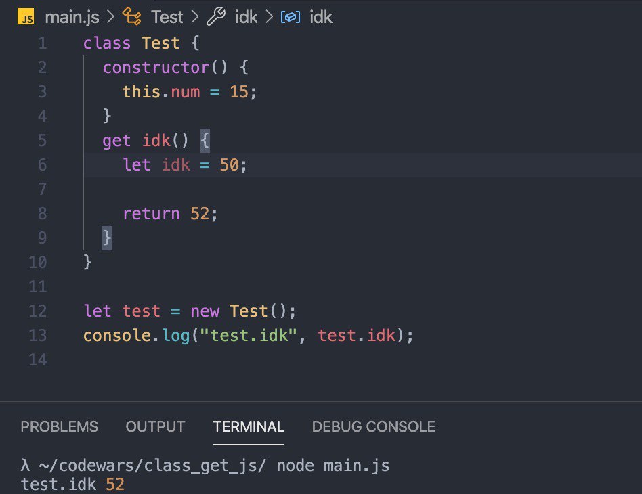The width and height of the screenshot is (642, 494).
Task: Click line number 12 in gutter
Action: click(38, 311)
